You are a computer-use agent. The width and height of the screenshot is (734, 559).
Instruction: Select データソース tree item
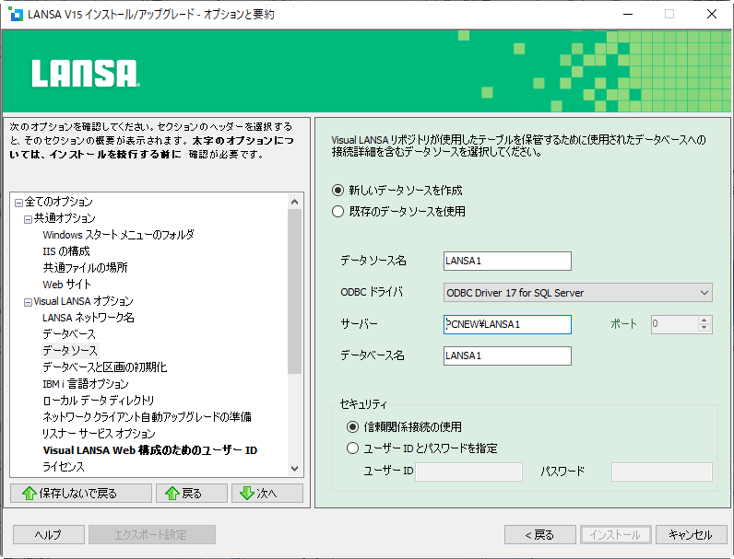pos(70,351)
